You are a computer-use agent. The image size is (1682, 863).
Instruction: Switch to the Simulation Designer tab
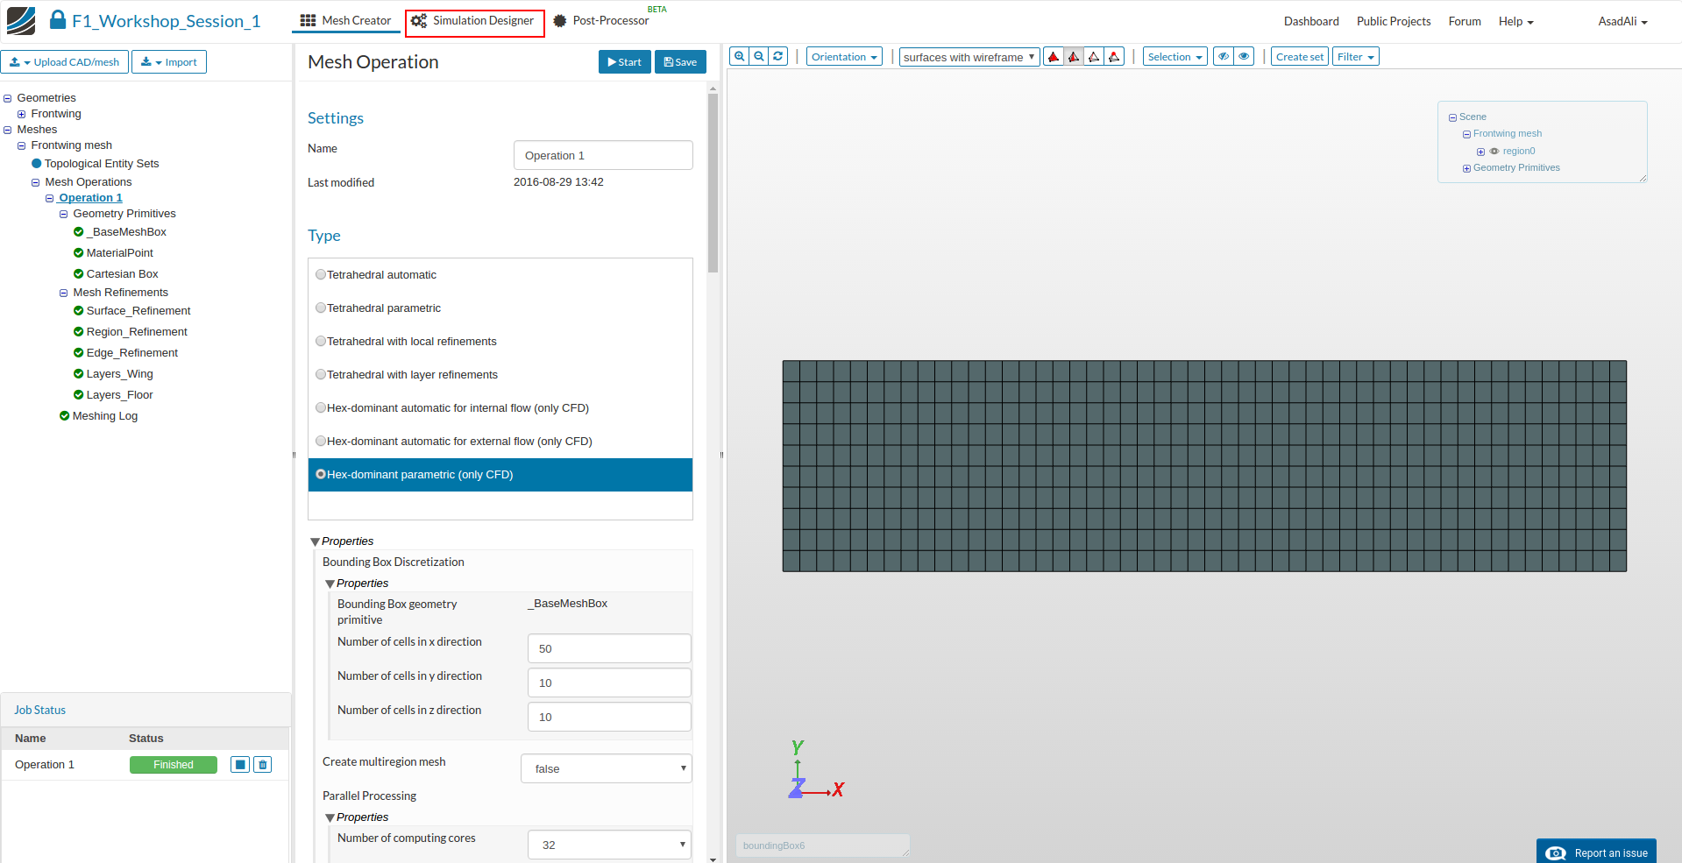(474, 21)
